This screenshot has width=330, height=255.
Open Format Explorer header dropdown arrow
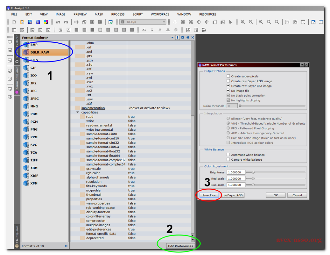(172, 38)
